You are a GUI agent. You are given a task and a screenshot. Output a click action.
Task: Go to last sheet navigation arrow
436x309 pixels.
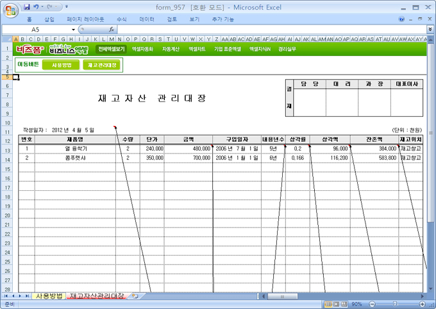pyautogui.click(x=27, y=296)
